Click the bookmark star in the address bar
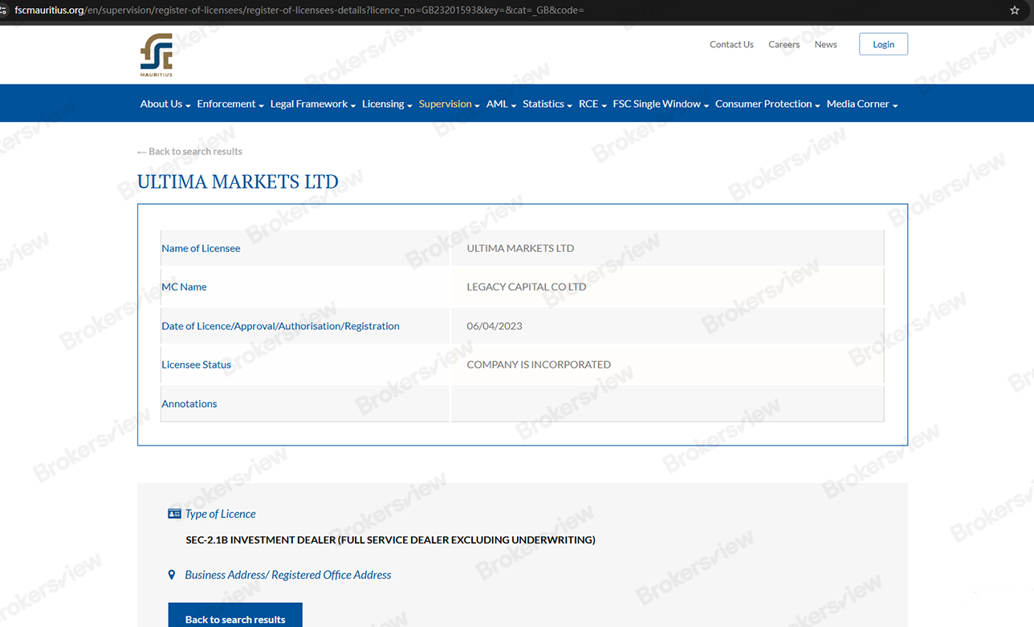The image size is (1034, 627). click(x=1013, y=10)
